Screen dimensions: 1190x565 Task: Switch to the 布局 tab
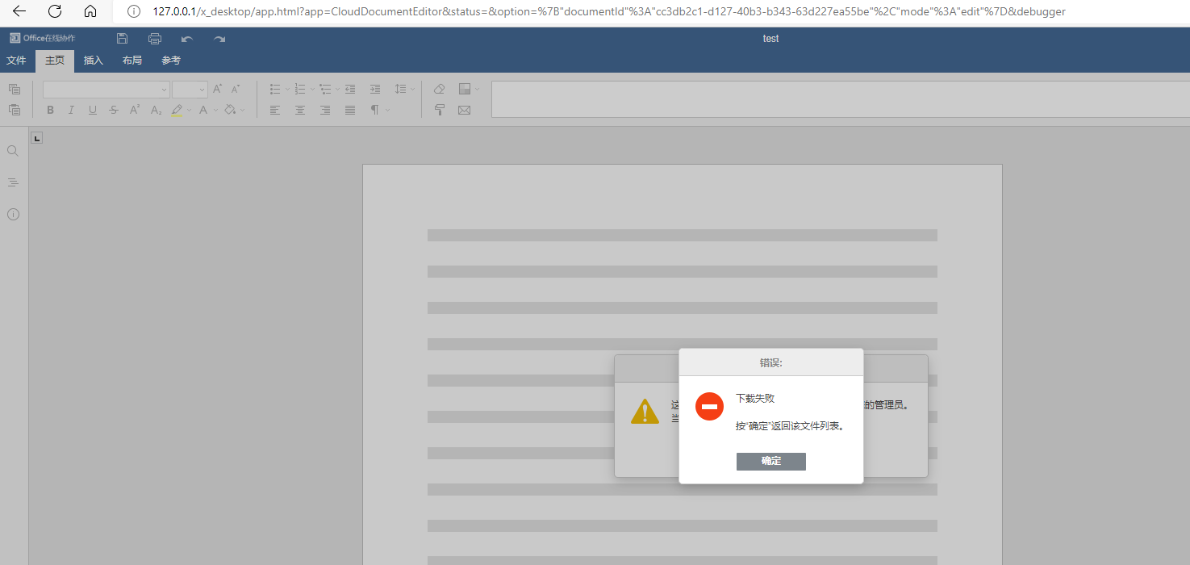[132, 61]
